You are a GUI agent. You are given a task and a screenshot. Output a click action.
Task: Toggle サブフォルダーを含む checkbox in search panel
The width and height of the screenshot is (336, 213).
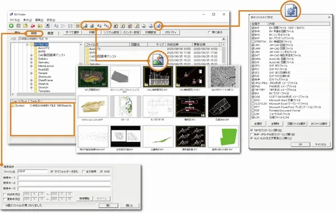pos(52,172)
